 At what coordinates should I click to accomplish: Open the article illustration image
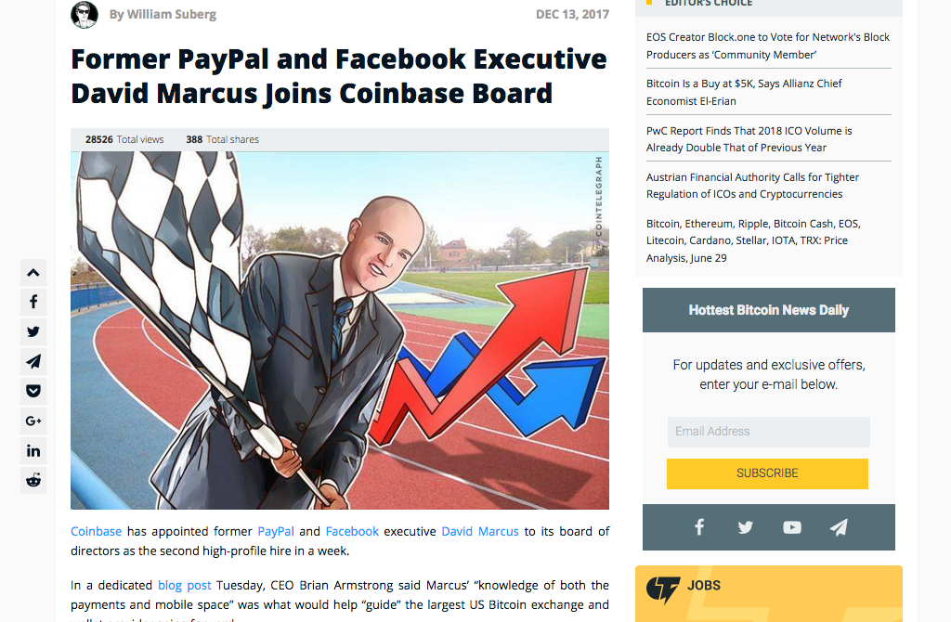tap(340, 330)
